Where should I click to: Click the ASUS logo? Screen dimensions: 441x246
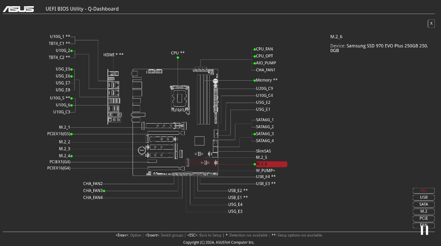19,9
